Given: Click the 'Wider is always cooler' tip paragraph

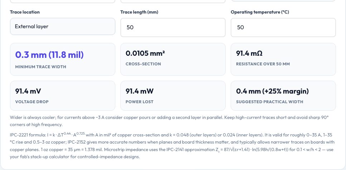Looking at the screenshot, I should 169,121.
